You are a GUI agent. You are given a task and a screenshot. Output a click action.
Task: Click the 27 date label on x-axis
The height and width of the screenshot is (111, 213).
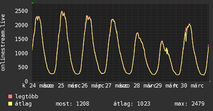coord(108,86)
